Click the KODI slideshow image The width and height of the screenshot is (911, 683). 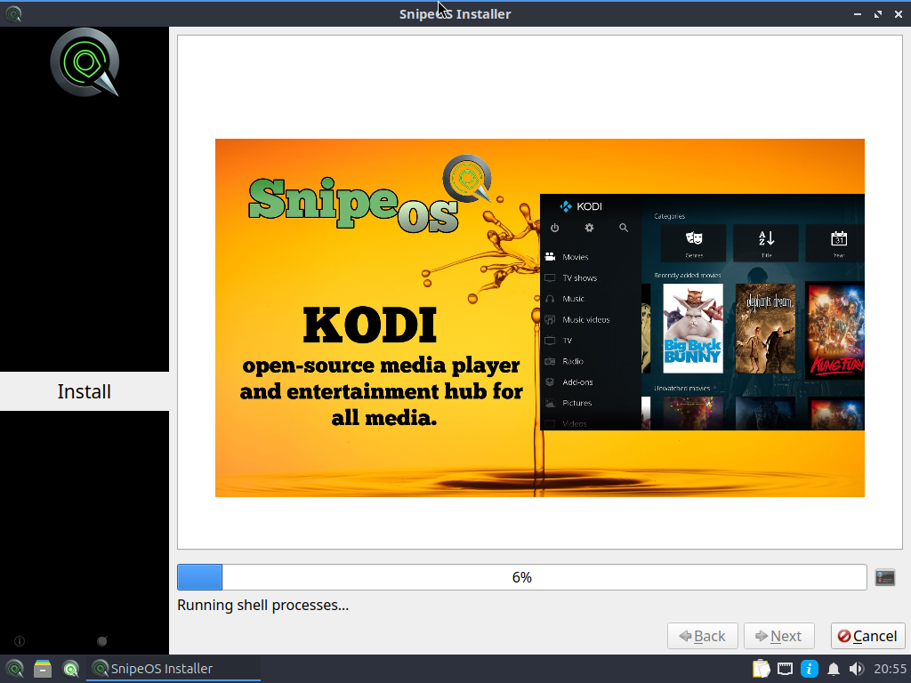(x=540, y=317)
